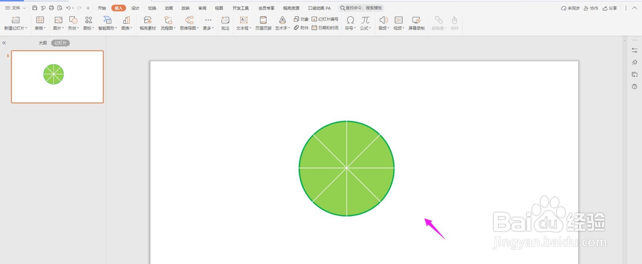The width and height of the screenshot is (642, 264).
Task: Click the Redo arrow icon
Action: click(79, 8)
